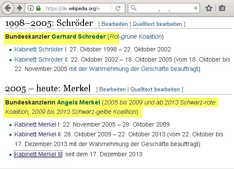This screenshot has width=234, height=169.
Task: Bookmark this page with star icon
Action: click(208, 8)
